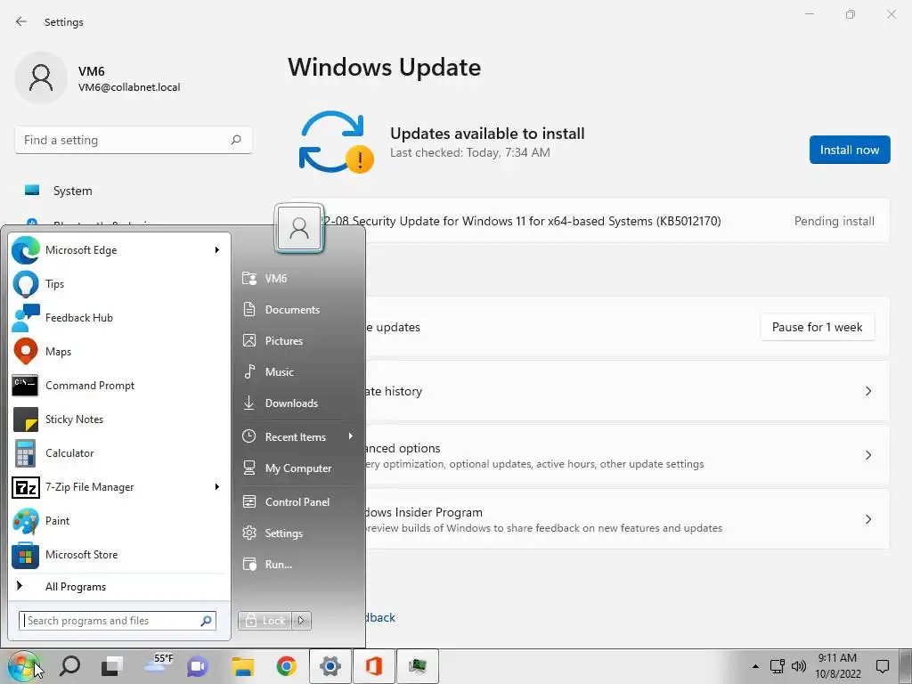
Task: Click Install now button
Action: tap(849, 150)
